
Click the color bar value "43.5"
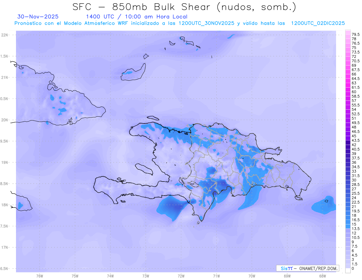click(x=356, y=140)
